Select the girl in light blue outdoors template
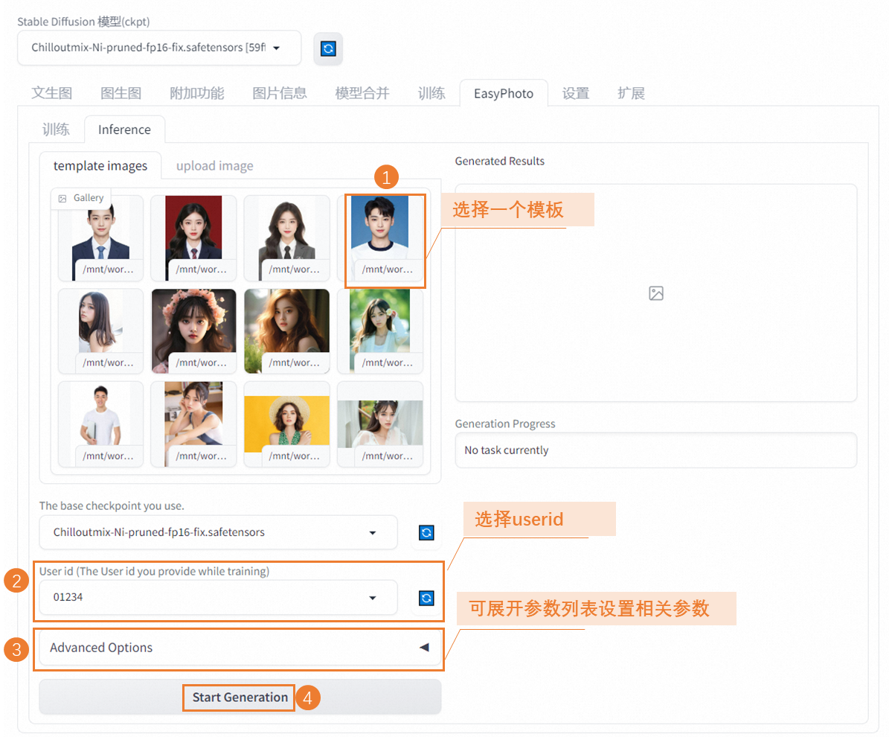 click(x=380, y=331)
